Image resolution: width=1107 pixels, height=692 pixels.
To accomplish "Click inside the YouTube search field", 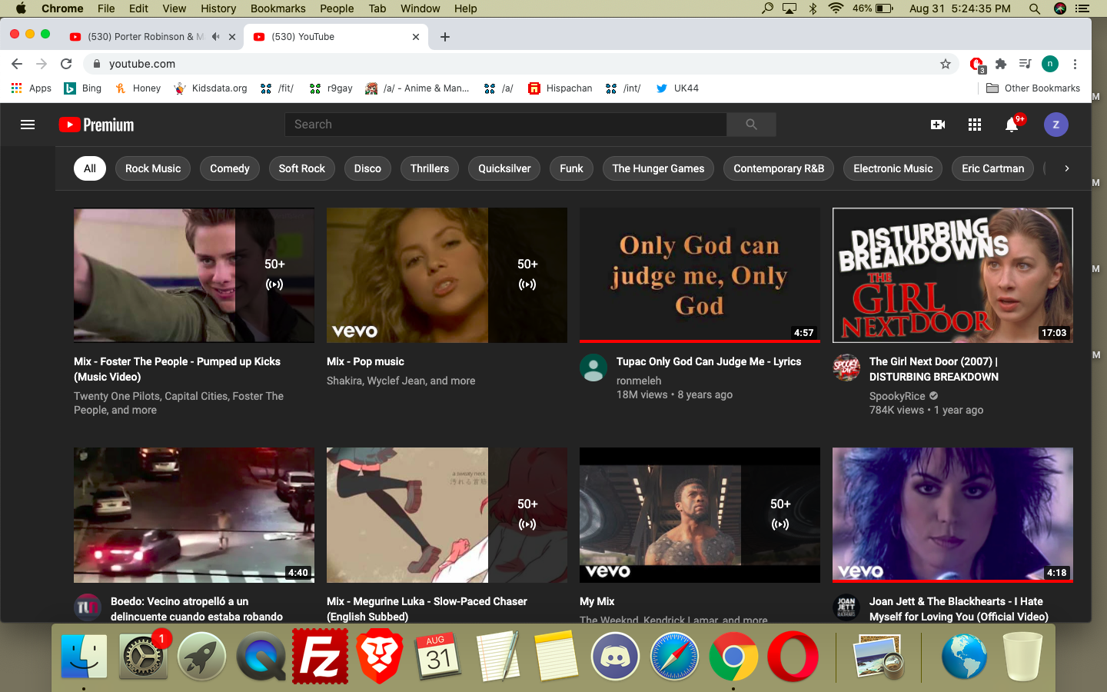I will [x=505, y=125].
